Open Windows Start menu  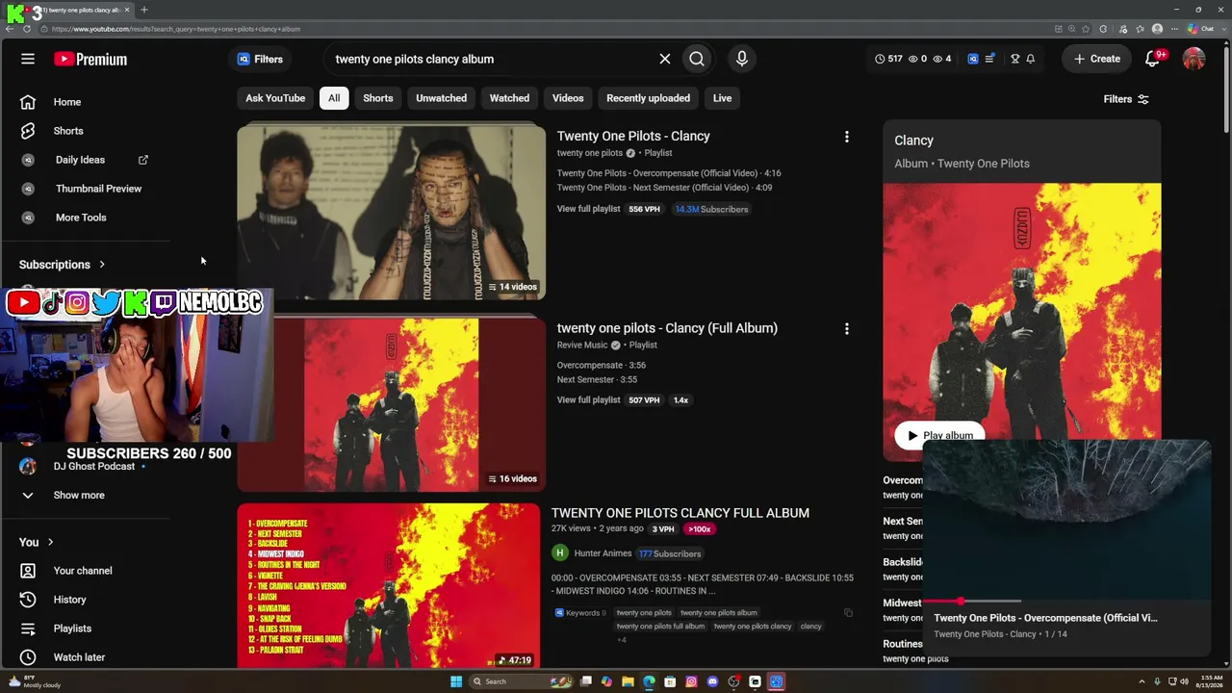[456, 681]
